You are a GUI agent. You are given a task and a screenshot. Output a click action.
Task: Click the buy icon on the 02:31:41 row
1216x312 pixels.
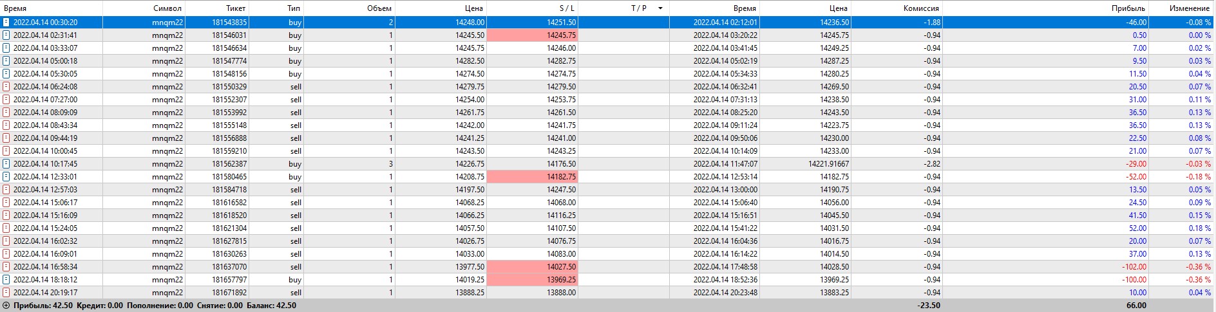click(6, 35)
